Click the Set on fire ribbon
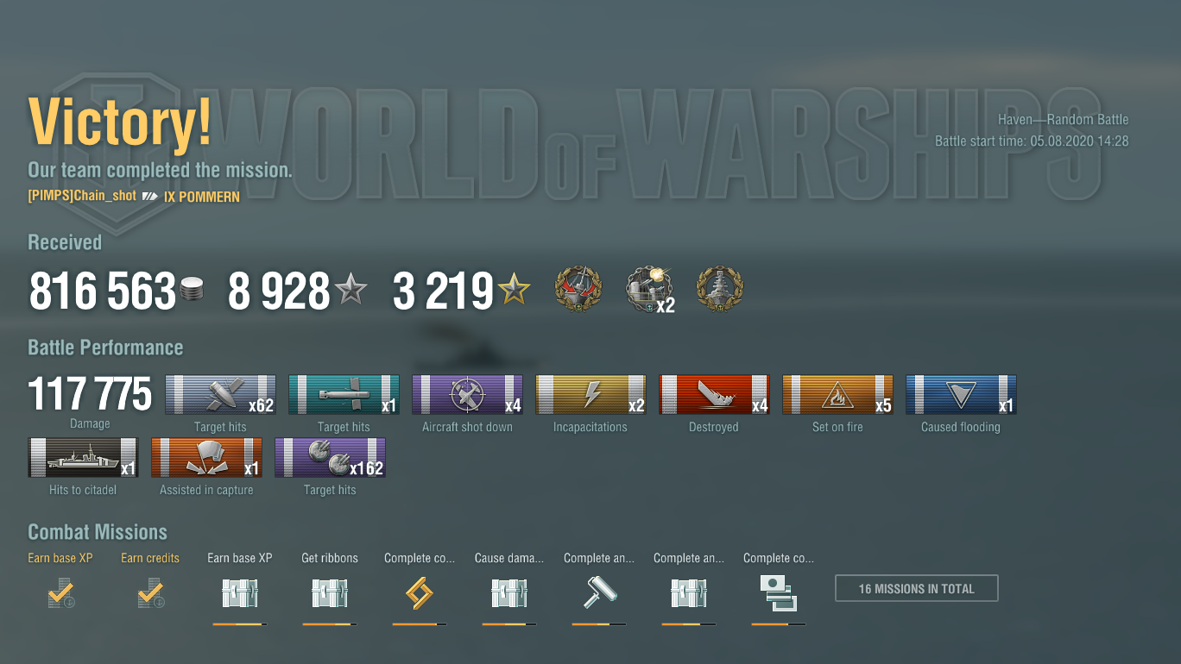This screenshot has height=664, width=1181. coord(837,395)
